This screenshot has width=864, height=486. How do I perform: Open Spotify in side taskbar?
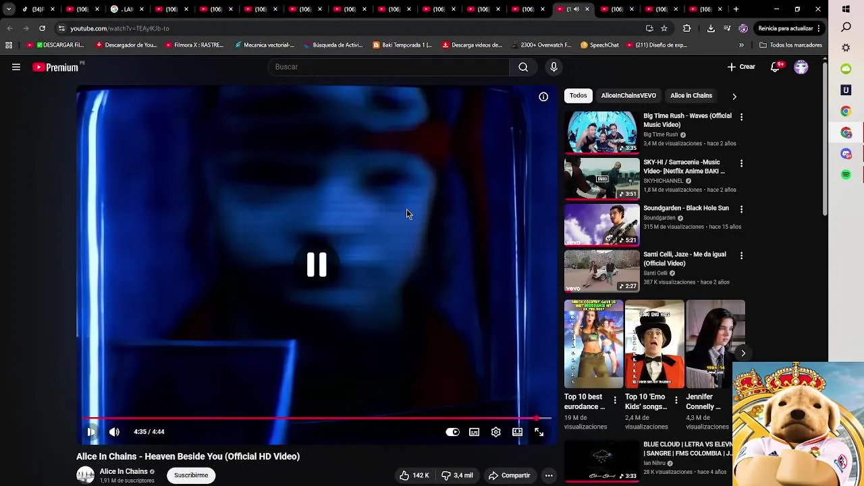pyautogui.click(x=846, y=175)
